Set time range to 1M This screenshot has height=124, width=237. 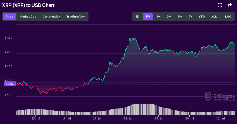pos(158,17)
